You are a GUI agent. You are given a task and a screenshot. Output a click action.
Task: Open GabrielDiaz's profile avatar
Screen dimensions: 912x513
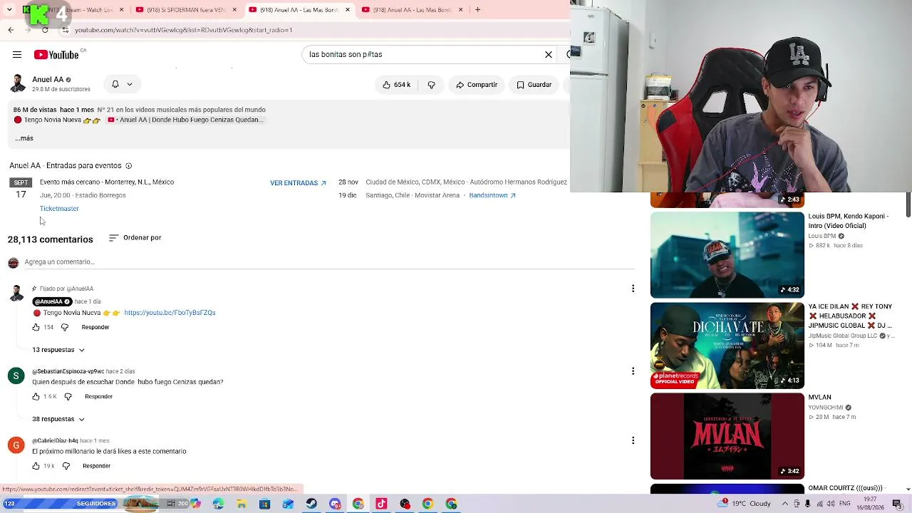coord(16,445)
